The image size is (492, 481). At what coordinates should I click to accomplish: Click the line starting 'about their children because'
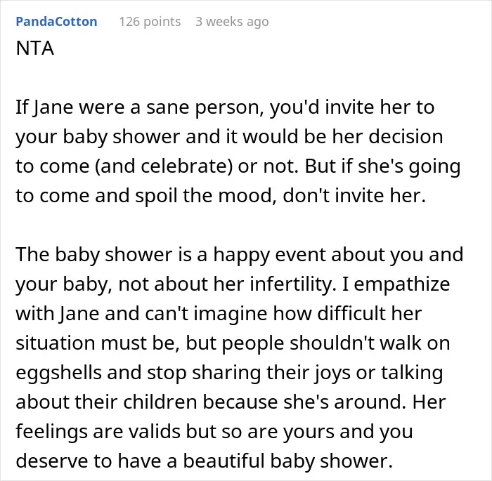[x=231, y=402]
